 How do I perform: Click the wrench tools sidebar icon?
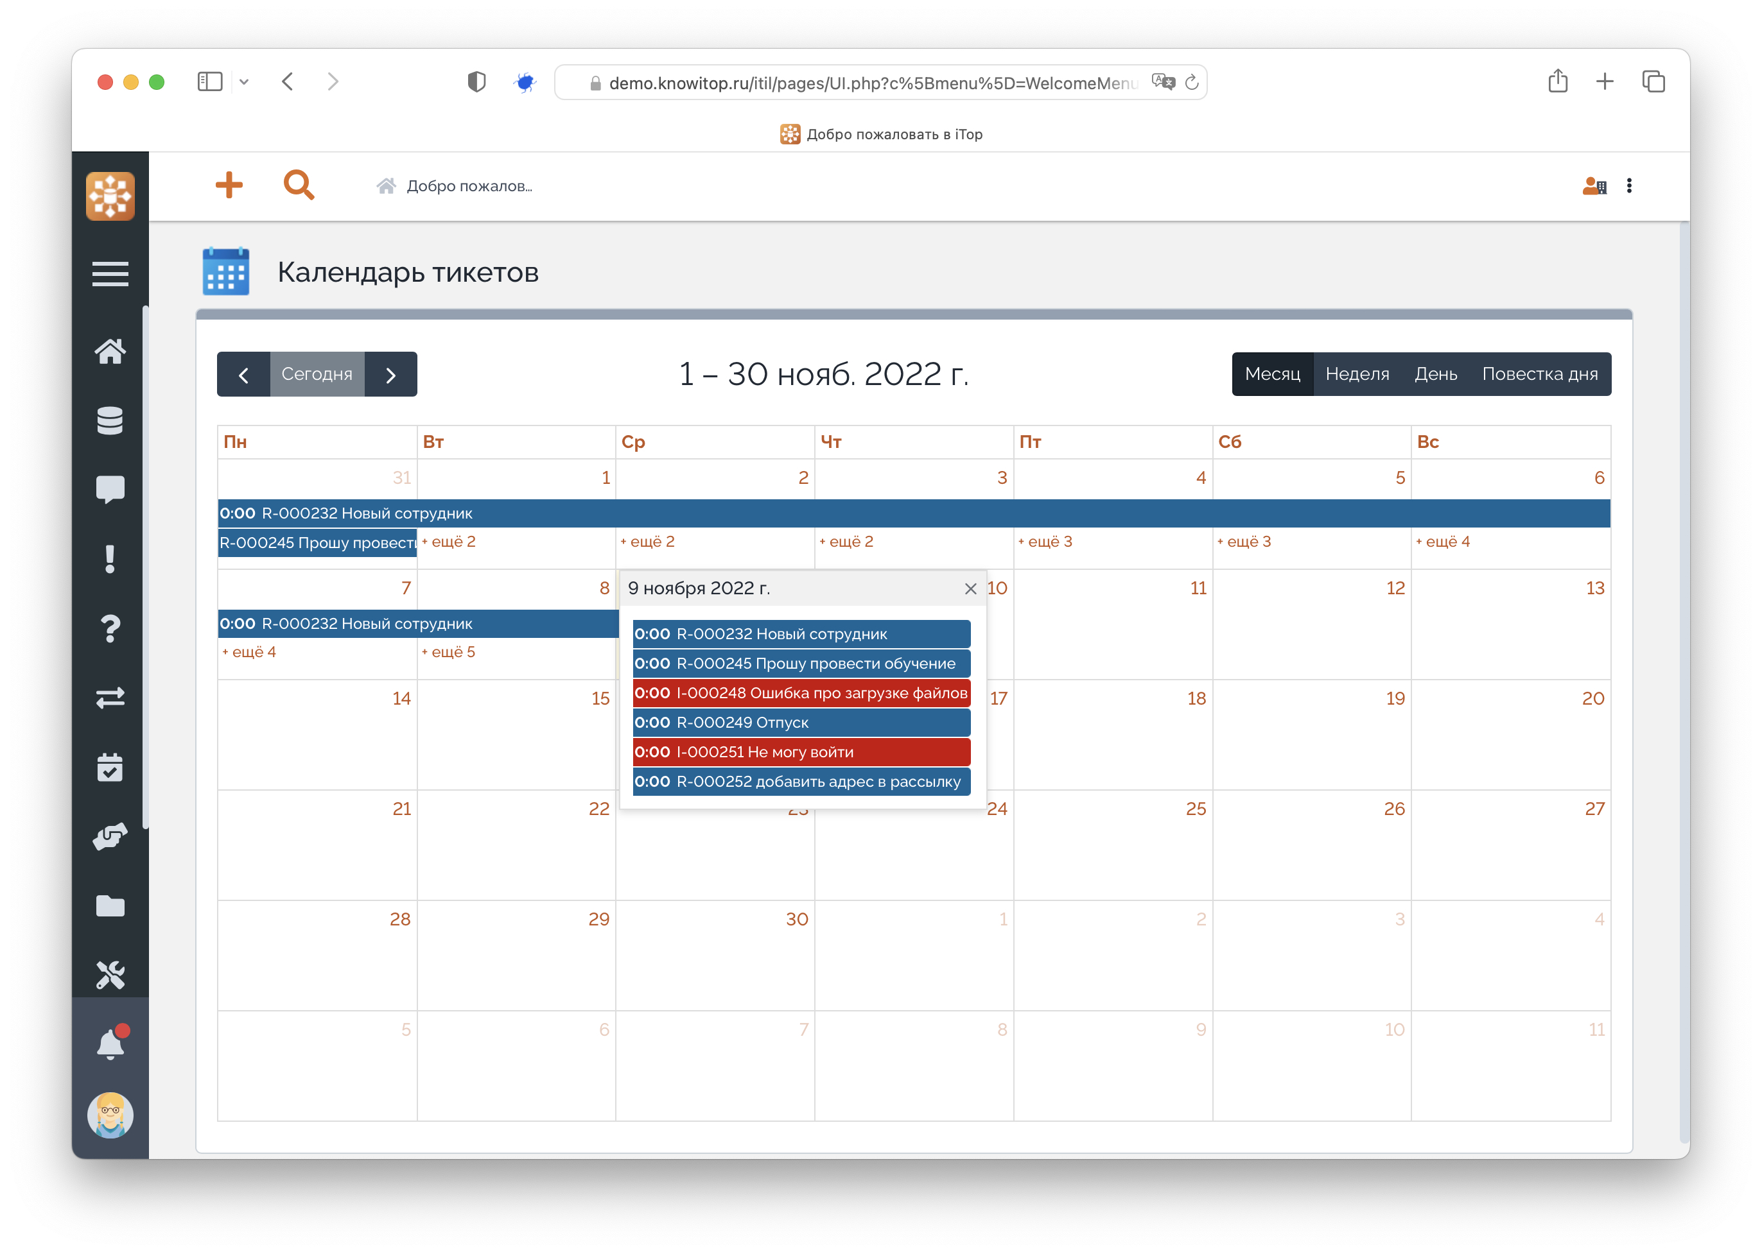click(x=110, y=974)
